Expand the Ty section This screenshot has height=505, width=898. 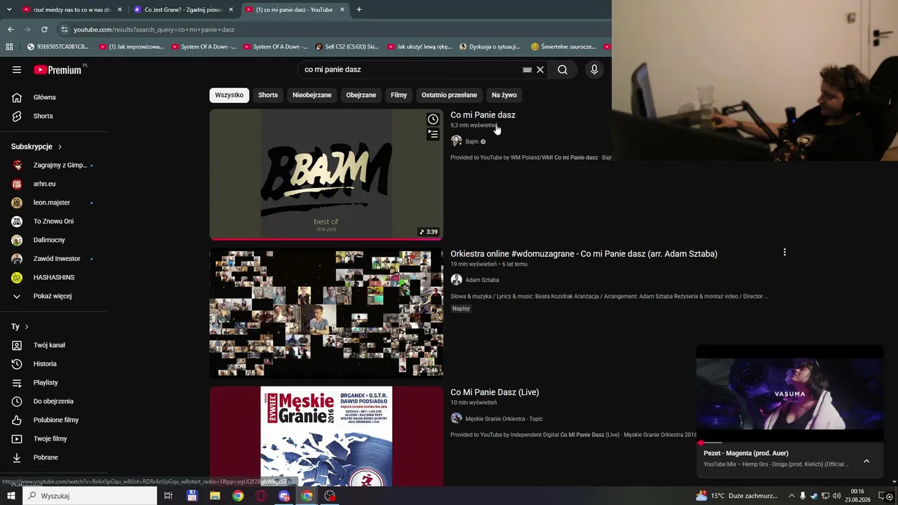pyautogui.click(x=20, y=327)
